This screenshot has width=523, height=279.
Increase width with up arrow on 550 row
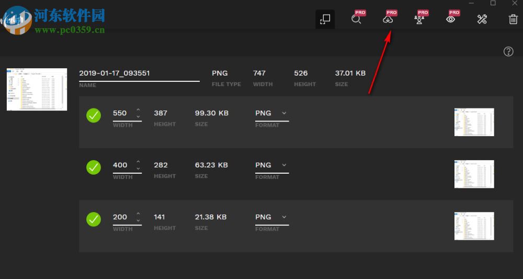138,110
